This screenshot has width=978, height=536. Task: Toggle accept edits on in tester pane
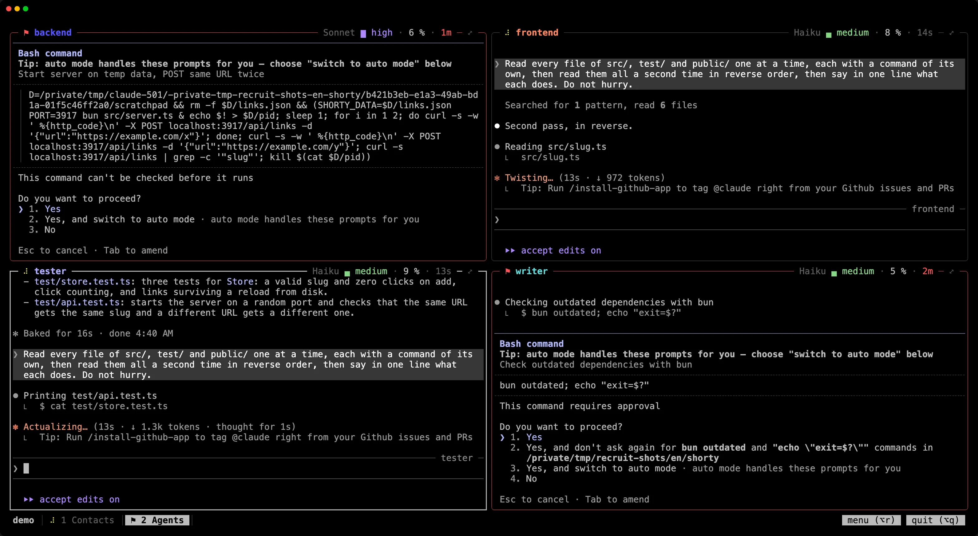[x=79, y=500]
